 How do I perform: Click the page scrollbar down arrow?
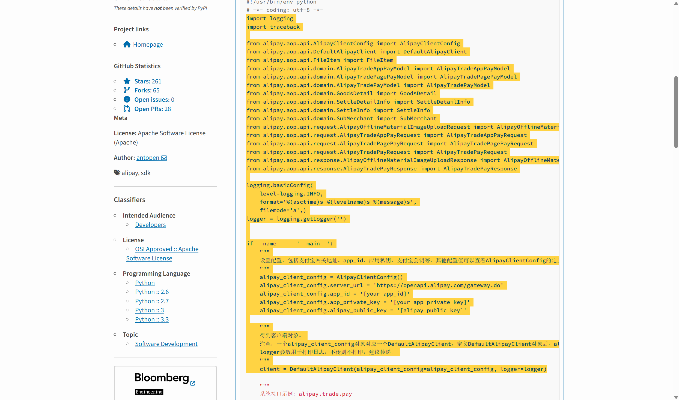click(676, 397)
